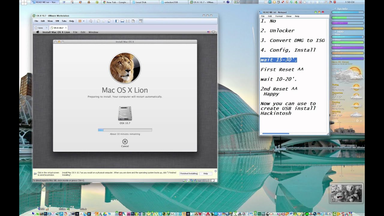Open Notepad View menu
Screen dimensions: 384x216
289,16
